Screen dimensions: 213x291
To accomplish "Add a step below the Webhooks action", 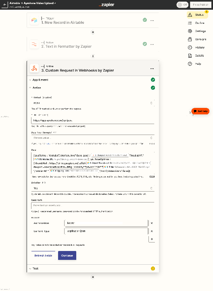I will (93, 277).
